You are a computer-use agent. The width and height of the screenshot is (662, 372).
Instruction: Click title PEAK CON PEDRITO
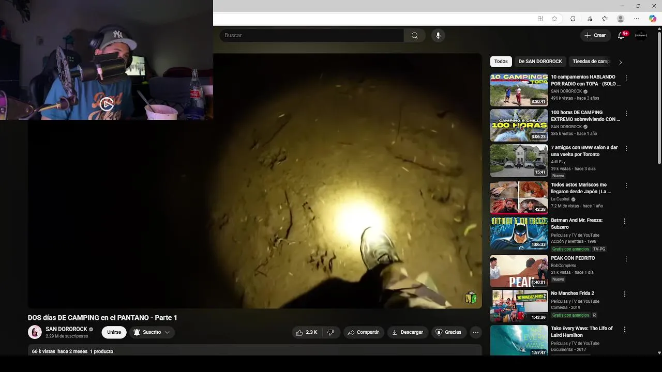pos(573,258)
